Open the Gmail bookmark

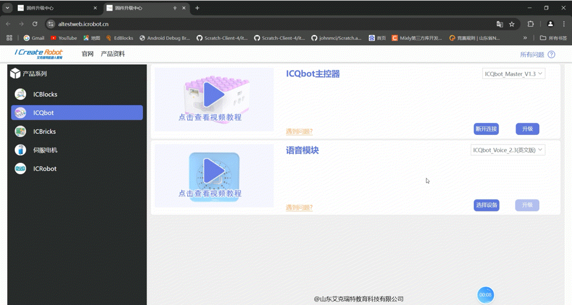[x=34, y=38]
